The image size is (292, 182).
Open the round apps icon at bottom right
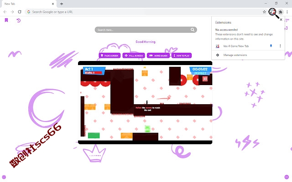point(287,177)
